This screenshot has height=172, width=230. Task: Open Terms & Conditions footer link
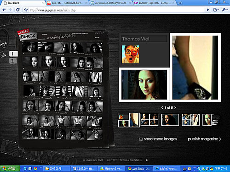(131, 160)
